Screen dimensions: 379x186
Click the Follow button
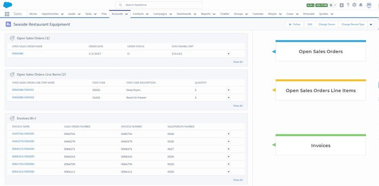pos(294,24)
